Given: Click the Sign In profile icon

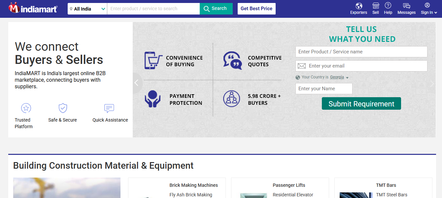Looking at the screenshot, I should pyautogui.click(x=427, y=6).
